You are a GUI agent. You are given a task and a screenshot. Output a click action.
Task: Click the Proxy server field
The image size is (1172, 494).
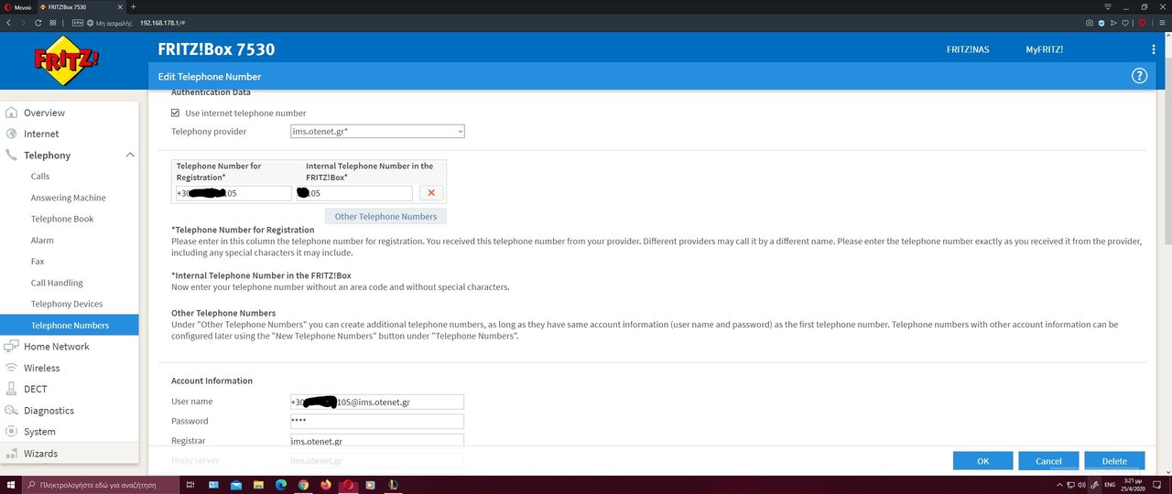pos(377,460)
